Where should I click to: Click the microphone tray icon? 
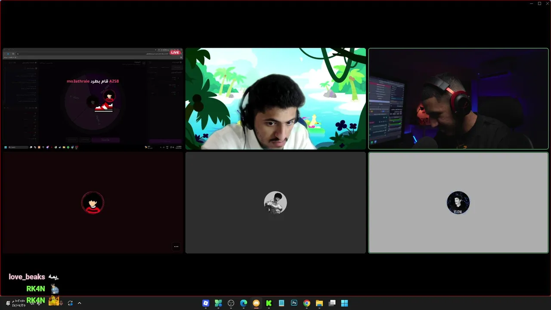click(61, 303)
